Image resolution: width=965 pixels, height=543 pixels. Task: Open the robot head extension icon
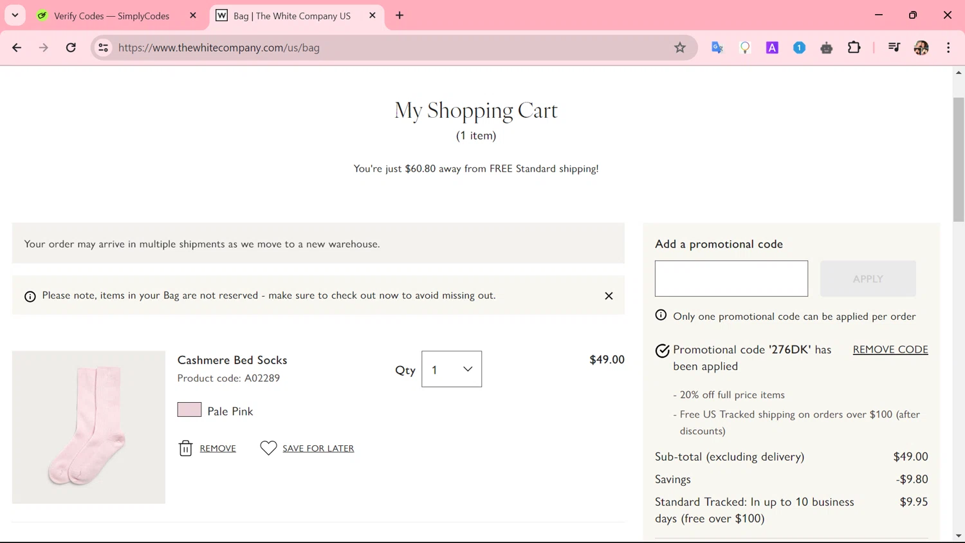click(827, 48)
